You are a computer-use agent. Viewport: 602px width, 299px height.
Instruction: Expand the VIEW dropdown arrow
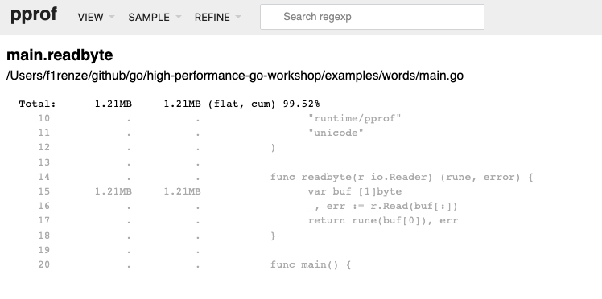(111, 17)
